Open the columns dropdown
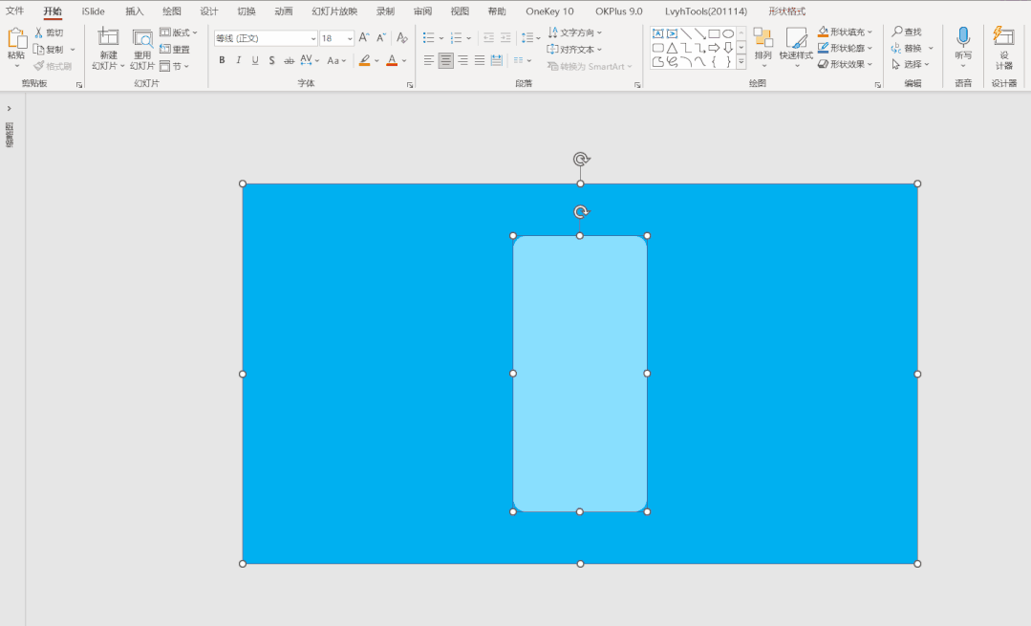This screenshot has height=626, width=1031. (522, 60)
